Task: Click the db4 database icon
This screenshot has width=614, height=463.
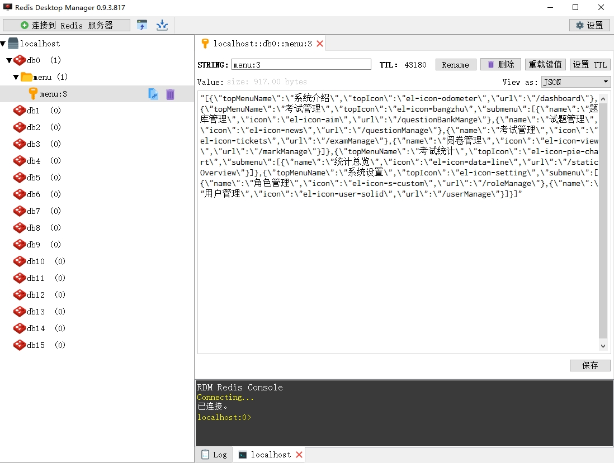Action: [20, 161]
